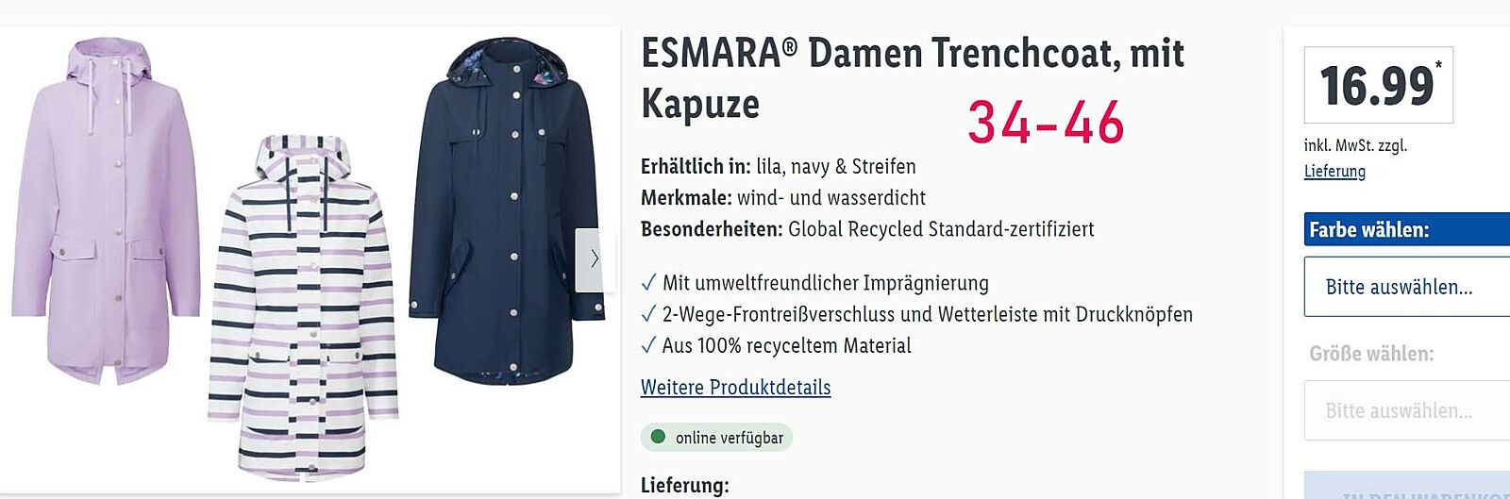Click the checkmark beside umweltfreundlicher Imprägnierung
The width and height of the screenshot is (1510, 499).
pos(648,283)
